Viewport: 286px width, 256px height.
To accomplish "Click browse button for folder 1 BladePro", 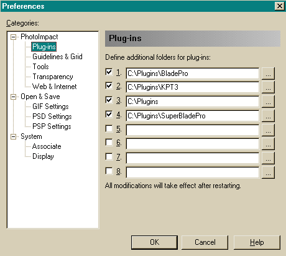I will coord(268,73).
